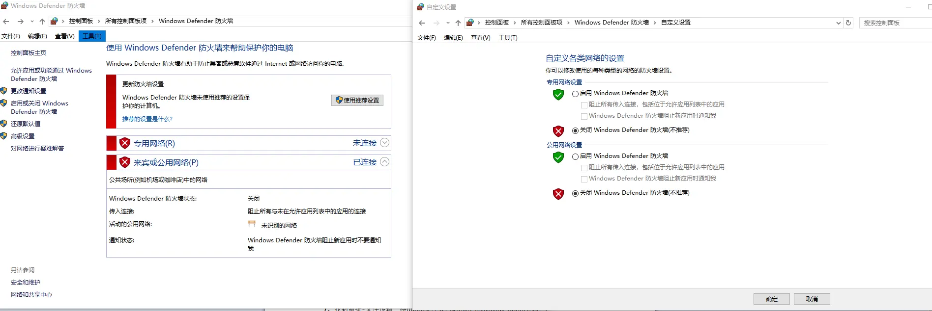Click firewall icon in 自定义设置 title bar
Viewport: 932px width, 311px height.
click(420, 7)
